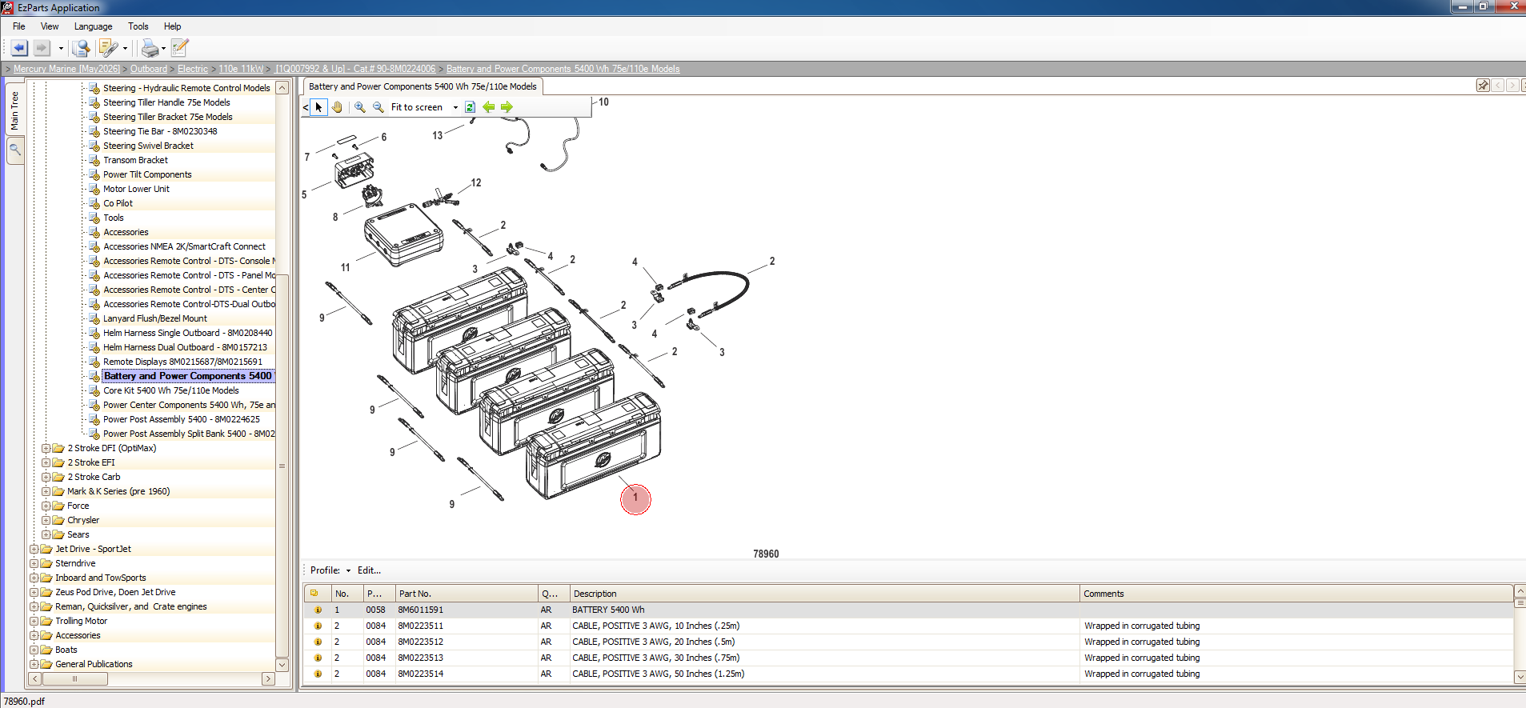
Task: Pin the diagram panel with pushpin icon
Action: [1483, 86]
